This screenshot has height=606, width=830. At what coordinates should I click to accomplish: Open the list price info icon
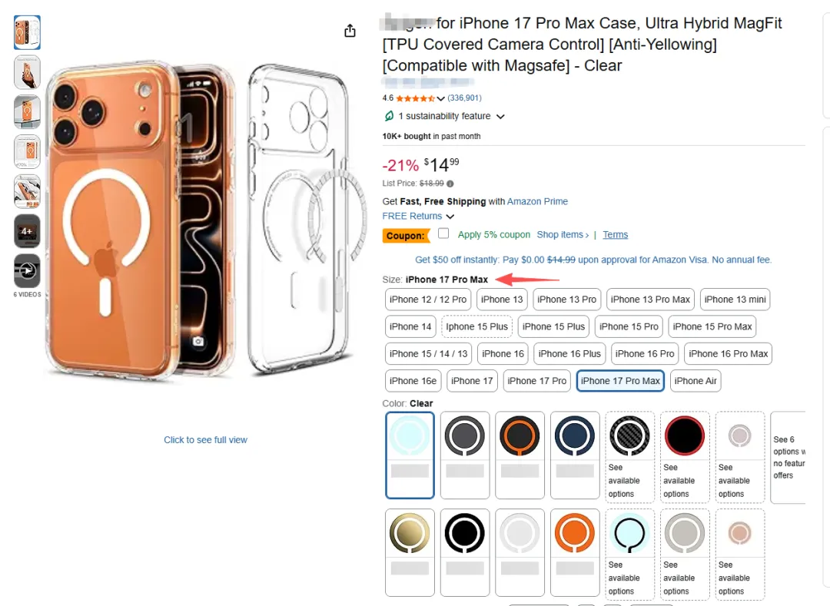click(450, 184)
